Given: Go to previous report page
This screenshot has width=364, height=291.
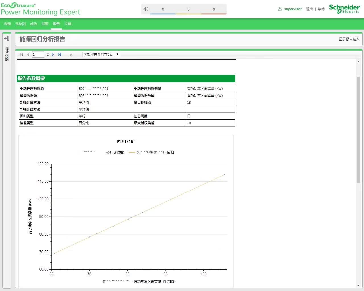Looking at the screenshot, I should [28, 55].
